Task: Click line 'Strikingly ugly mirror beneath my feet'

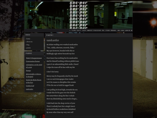Action: click(x=60, y=54)
